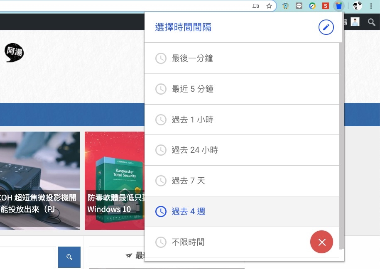Open the projector article thumbnail
380x269 pixels.
[40, 181]
